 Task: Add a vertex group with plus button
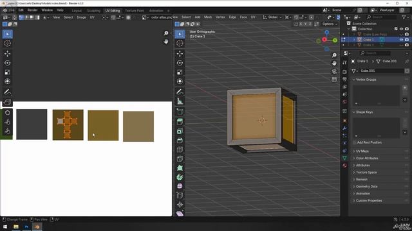pyautogui.click(x=405, y=88)
